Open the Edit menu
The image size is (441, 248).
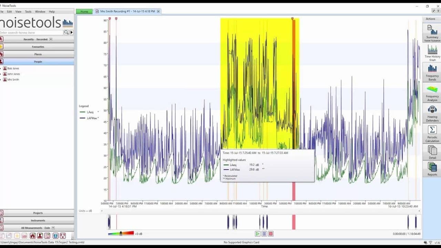point(9,11)
